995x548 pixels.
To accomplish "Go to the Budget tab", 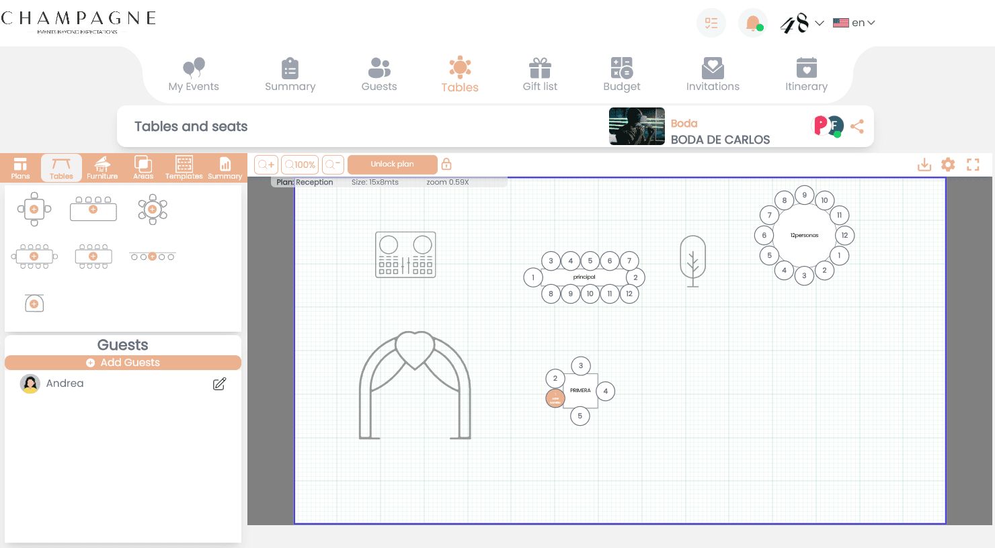I will click(621, 74).
